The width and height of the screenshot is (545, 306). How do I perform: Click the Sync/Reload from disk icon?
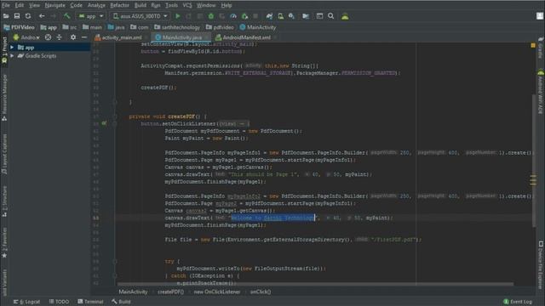click(x=28, y=16)
